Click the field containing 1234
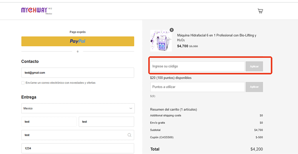The image size is (298, 154). [x=78, y=148]
